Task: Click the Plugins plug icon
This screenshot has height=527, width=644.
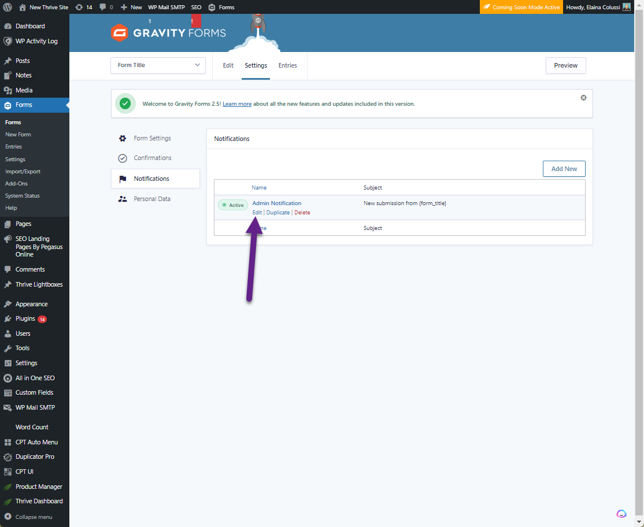Action: (x=8, y=318)
